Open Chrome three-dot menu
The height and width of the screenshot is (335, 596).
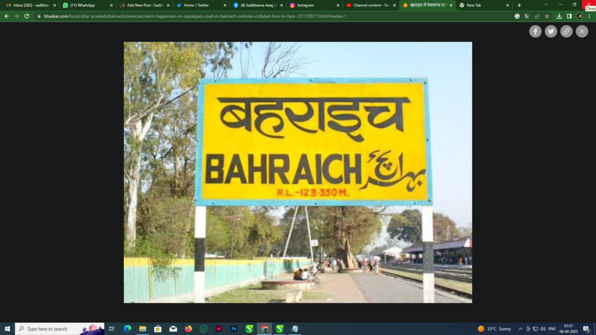click(589, 16)
